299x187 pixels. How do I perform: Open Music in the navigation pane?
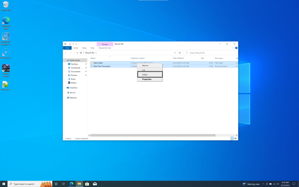[x=73, y=79]
